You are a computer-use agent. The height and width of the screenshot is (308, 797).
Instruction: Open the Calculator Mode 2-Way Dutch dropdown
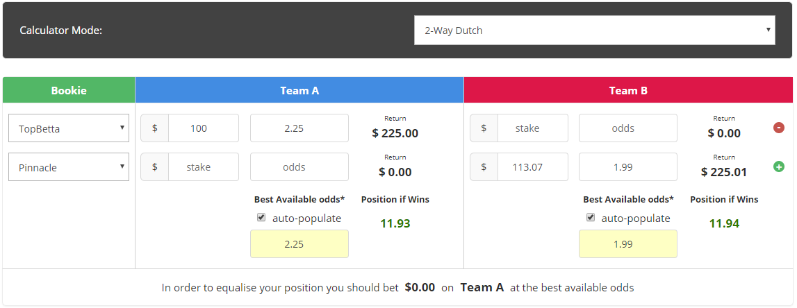[595, 31]
